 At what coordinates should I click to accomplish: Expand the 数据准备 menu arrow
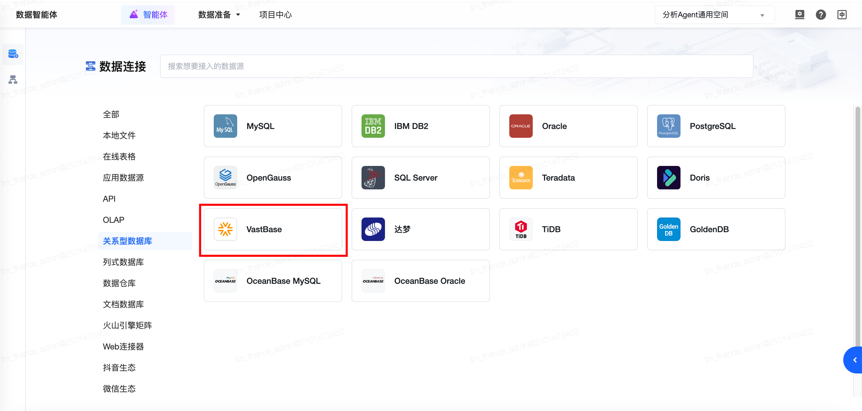point(238,15)
